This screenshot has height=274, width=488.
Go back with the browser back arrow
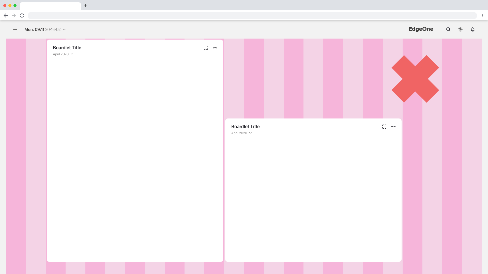click(x=6, y=15)
